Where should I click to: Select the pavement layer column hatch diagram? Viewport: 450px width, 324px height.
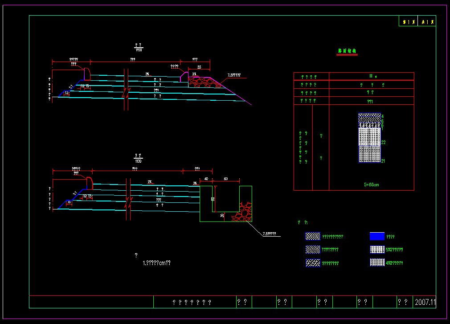[369, 138]
